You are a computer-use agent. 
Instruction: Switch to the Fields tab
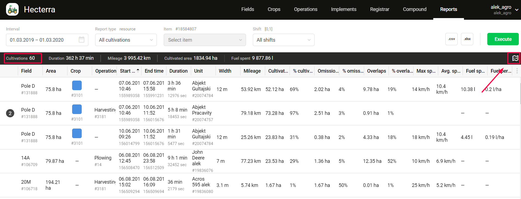point(247,9)
